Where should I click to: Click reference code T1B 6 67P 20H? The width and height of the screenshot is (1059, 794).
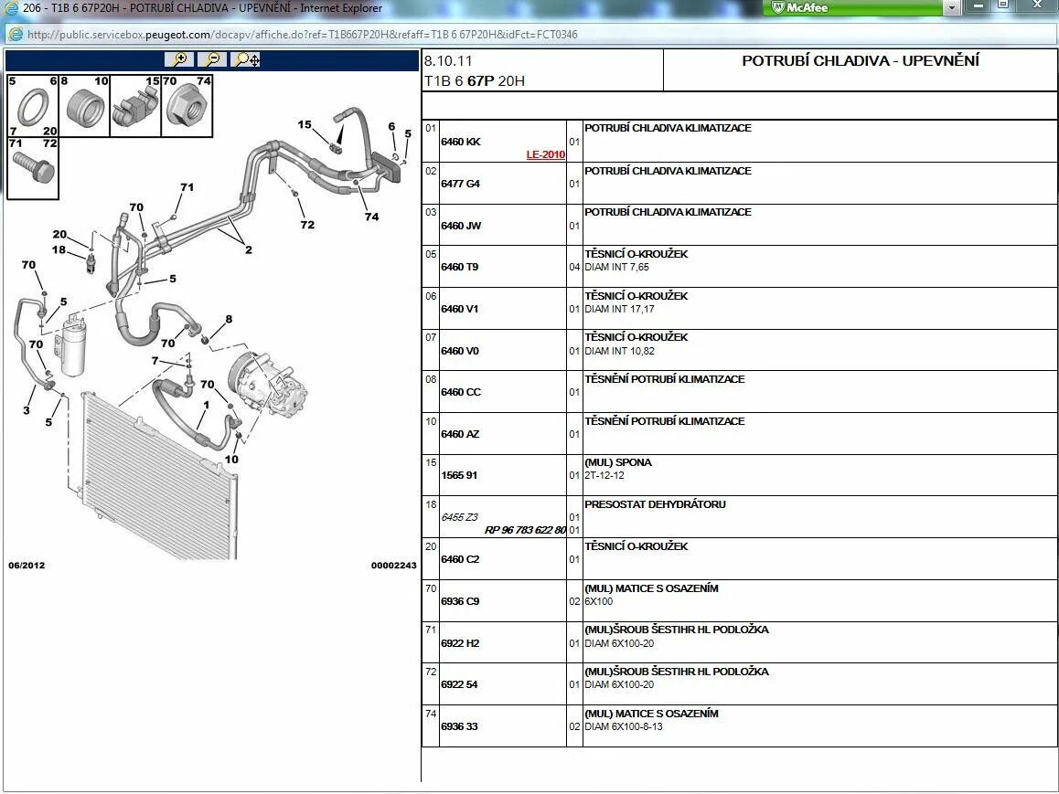474,81
